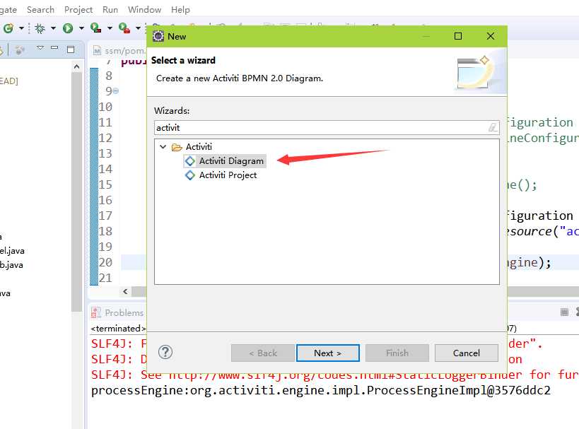Maximize the Package Explorer panel
Screen dimensions: 579x429
pyautogui.click(x=71, y=49)
